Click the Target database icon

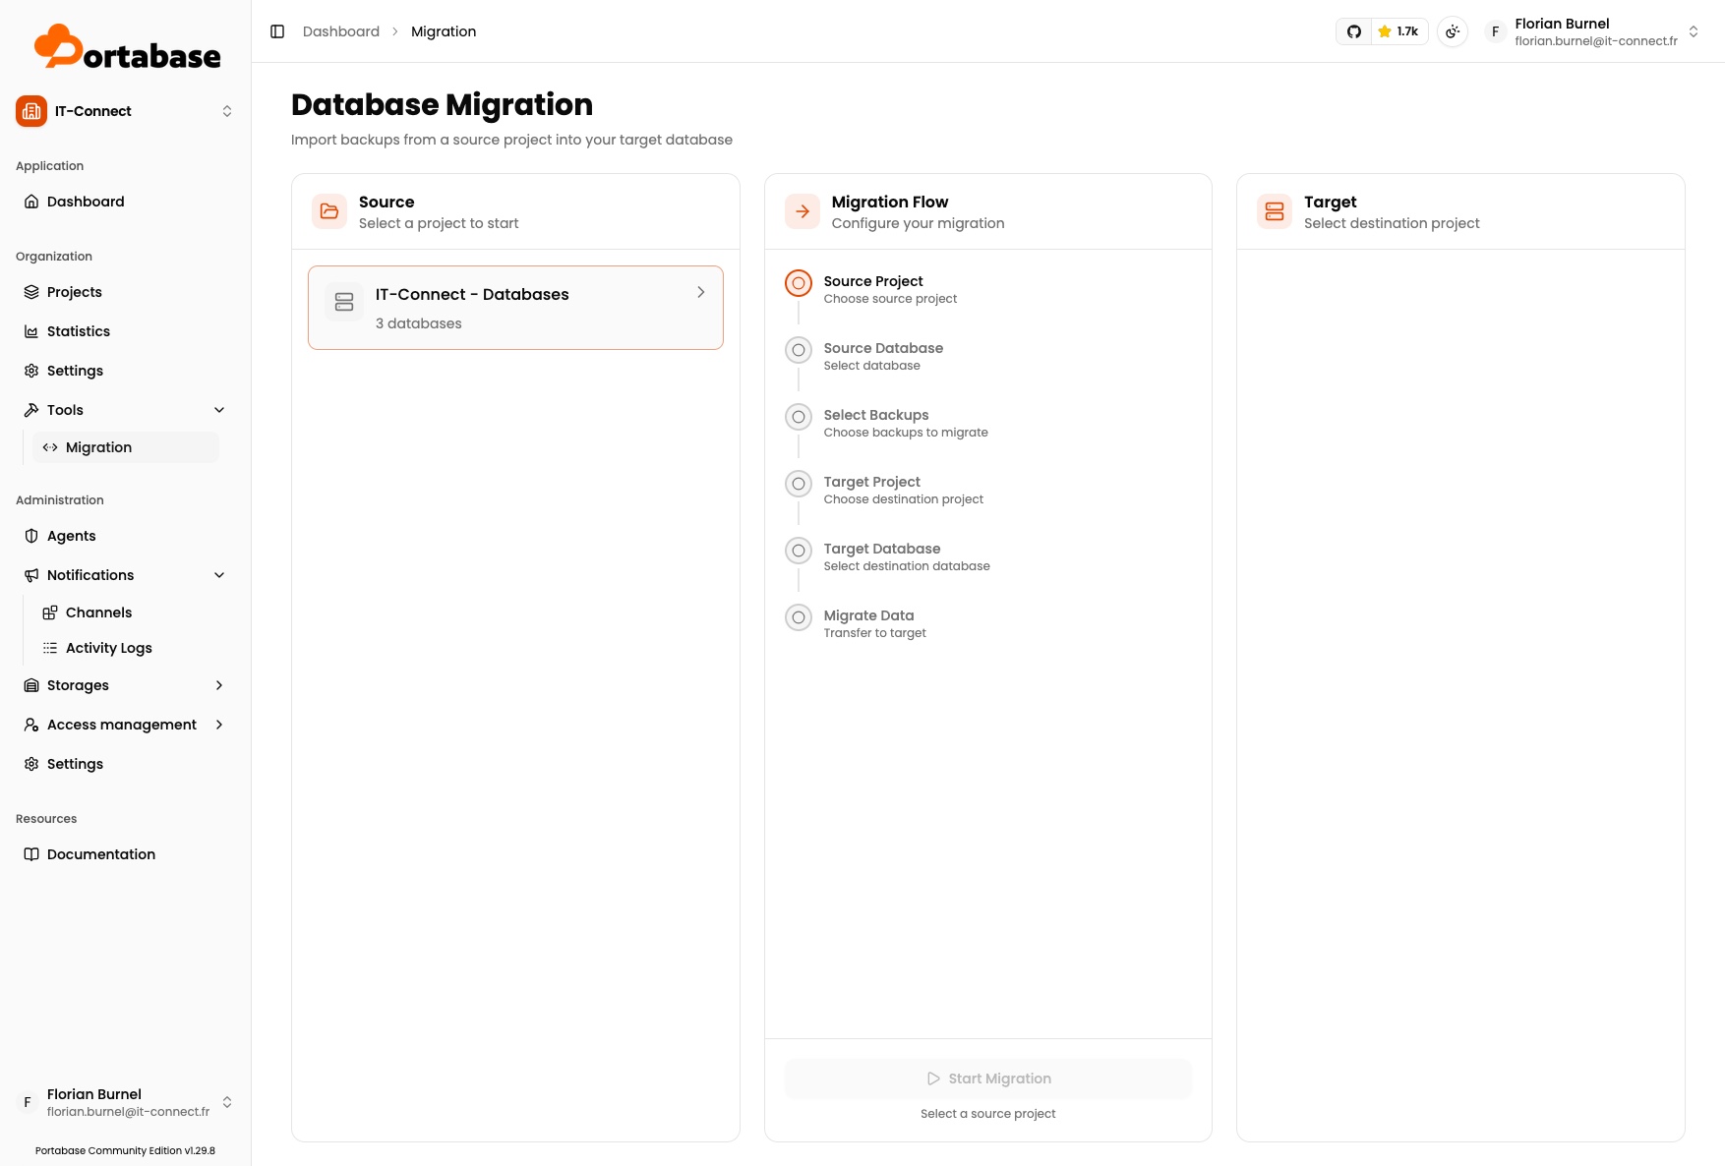coord(1275,211)
